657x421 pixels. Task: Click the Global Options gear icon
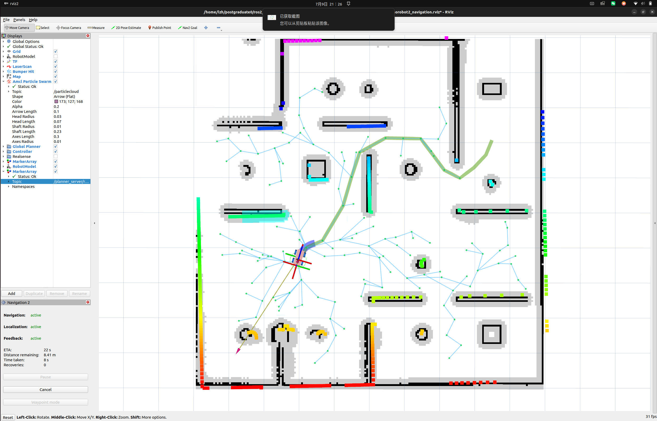coord(9,41)
